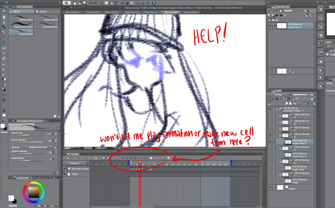This screenshot has height=208, width=335.
Task: Select the Pencil tool in left toolbar
Action: point(4,48)
